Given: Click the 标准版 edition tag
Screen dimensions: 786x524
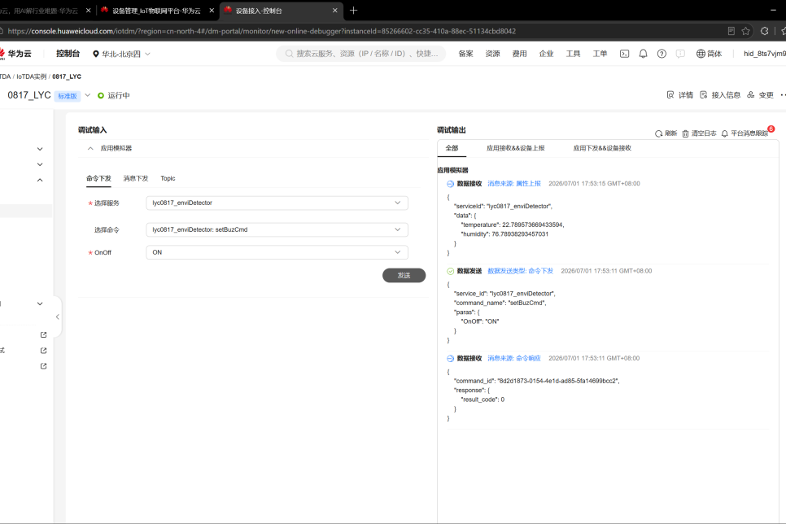Looking at the screenshot, I should tap(68, 96).
